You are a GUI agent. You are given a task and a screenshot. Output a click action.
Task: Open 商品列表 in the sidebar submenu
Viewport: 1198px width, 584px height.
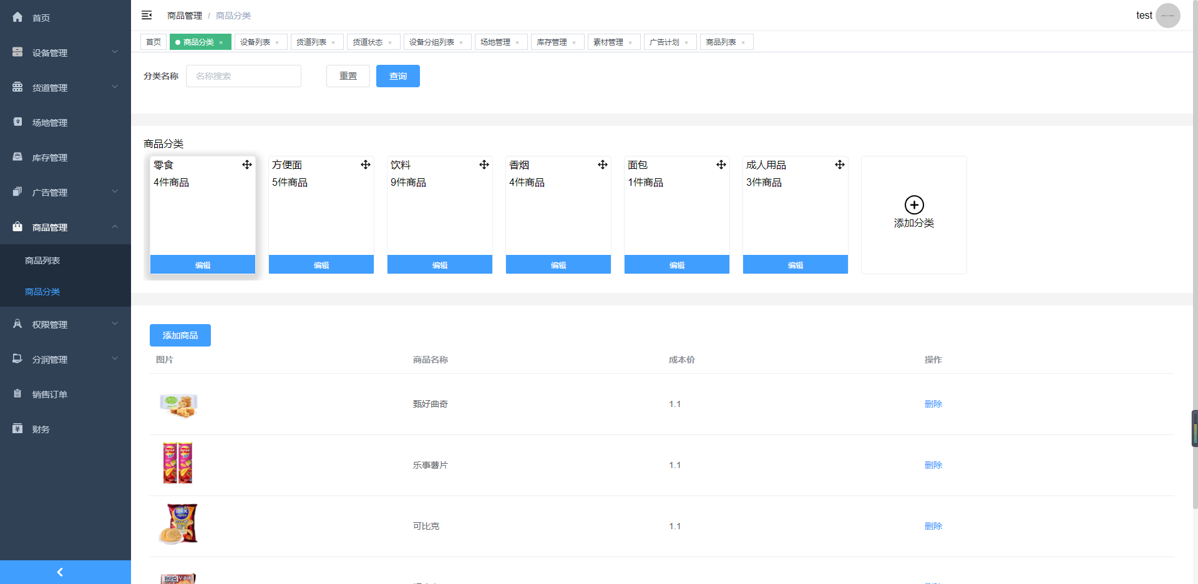click(66, 261)
